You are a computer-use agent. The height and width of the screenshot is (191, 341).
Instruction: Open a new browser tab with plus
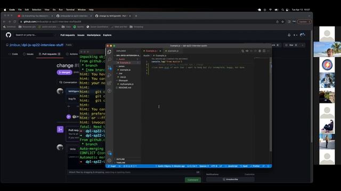click(x=136, y=16)
